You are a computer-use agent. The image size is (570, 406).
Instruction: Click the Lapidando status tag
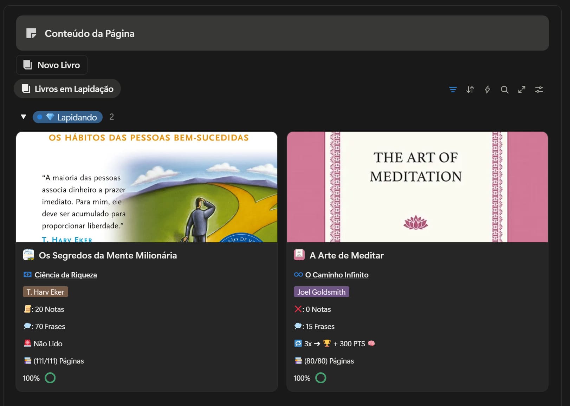(67, 117)
